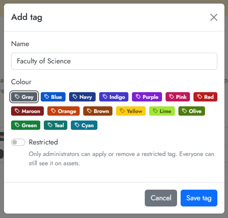The image size is (228, 218).
Task: Select the Brown colour tag
Action: coord(98,111)
